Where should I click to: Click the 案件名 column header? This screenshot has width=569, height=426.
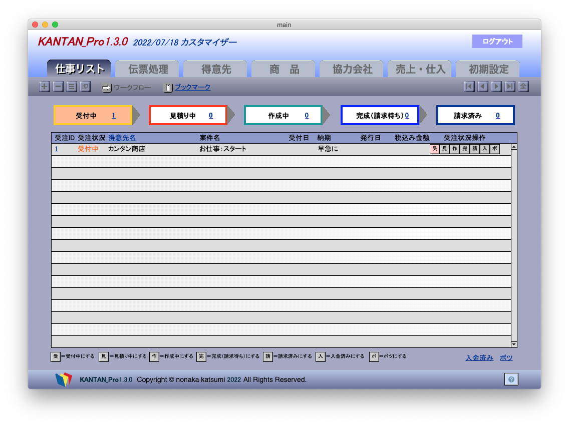click(209, 138)
